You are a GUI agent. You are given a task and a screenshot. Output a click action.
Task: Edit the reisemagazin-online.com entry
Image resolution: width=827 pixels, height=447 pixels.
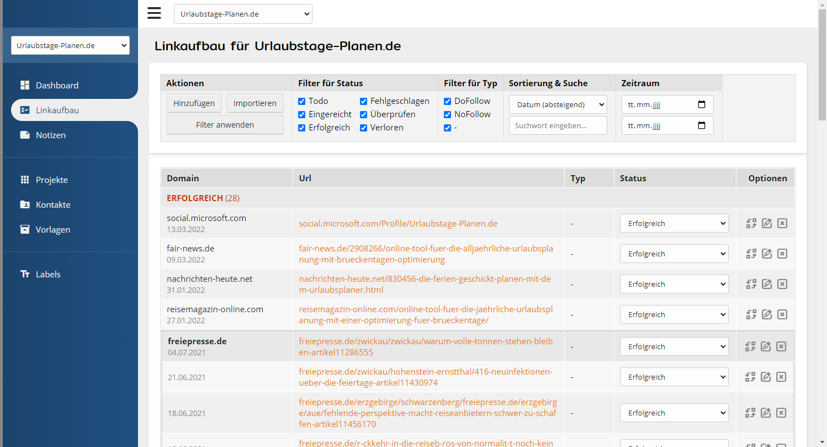coord(766,314)
